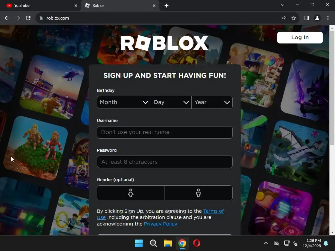Open the tab search chevron
This screenshot has width=335, height=251.
click(282, 5)
